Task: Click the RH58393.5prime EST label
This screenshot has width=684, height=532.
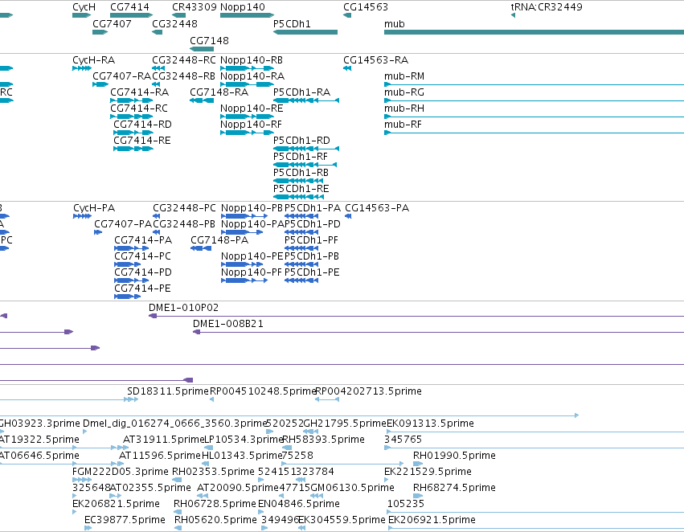Action: pyautogui.click(x=323, y=440)
